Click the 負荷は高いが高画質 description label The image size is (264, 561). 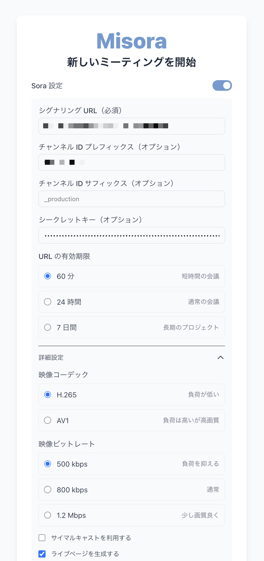click(x=191, y=420)
